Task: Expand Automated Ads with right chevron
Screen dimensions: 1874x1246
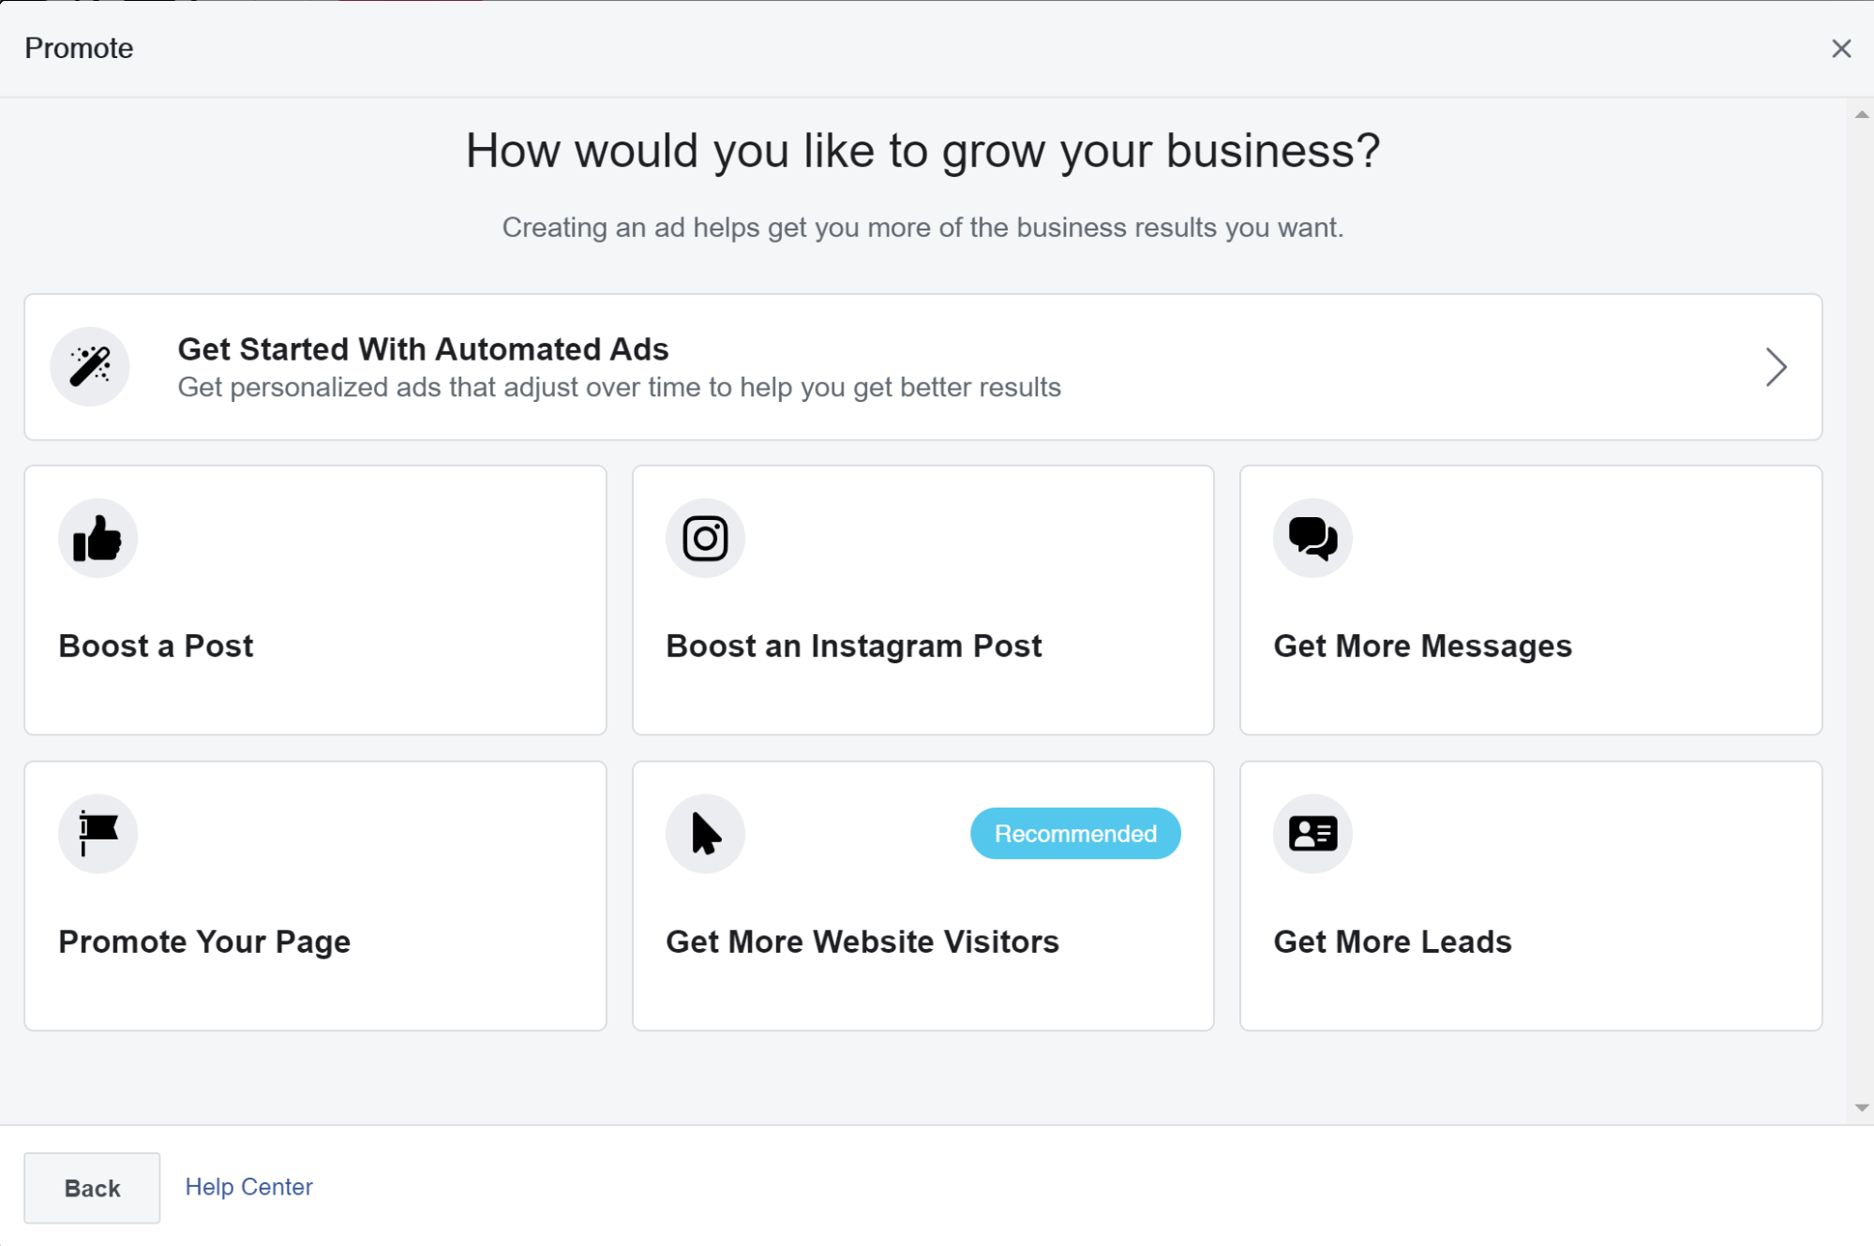Action: pyautogui.click(x=1776, y=366)
